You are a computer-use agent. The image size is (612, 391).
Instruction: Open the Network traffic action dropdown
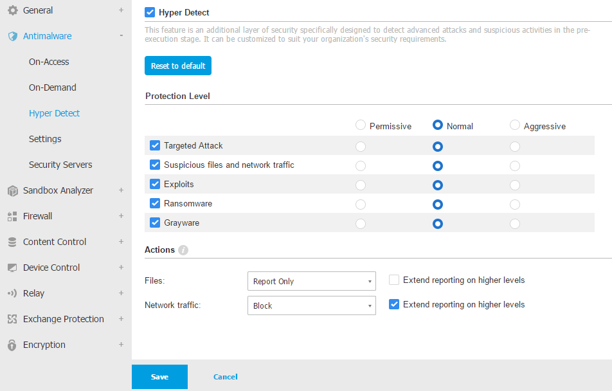[x=311, y=305]
